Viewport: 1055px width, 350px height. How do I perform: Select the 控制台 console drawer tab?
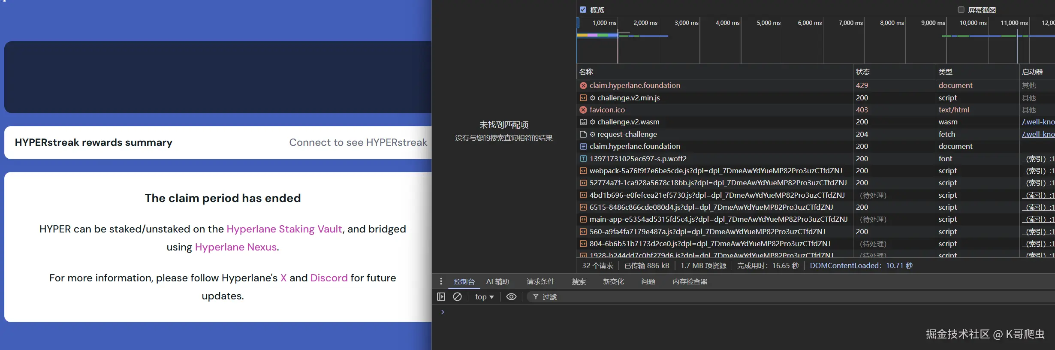point(464,282)
